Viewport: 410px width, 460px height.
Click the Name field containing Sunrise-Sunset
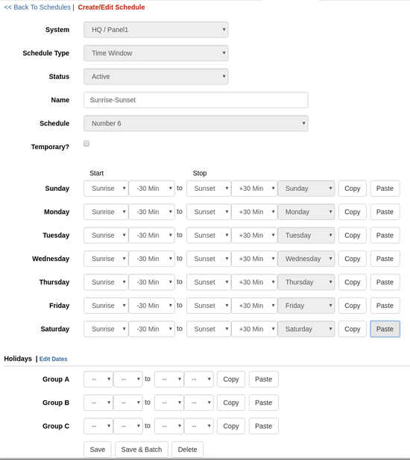tap(195, 100)
